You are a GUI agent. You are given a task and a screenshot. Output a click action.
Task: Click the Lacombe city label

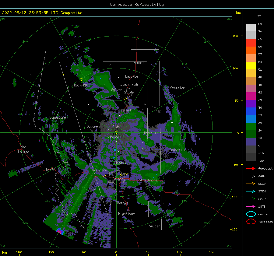(x=132, y=76)
